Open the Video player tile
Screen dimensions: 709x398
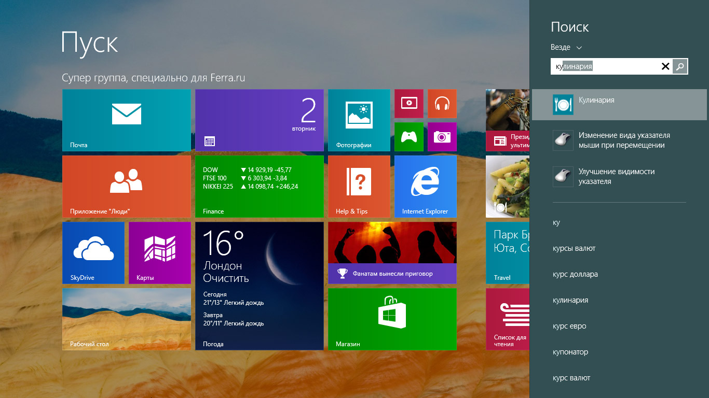408,103
